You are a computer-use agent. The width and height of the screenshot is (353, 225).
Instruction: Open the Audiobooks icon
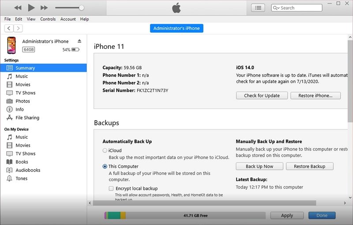(9, 170)
